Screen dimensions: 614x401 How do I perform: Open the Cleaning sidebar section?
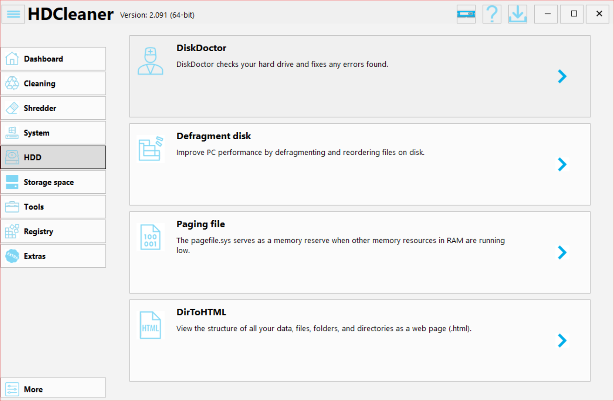click(53, 83)
